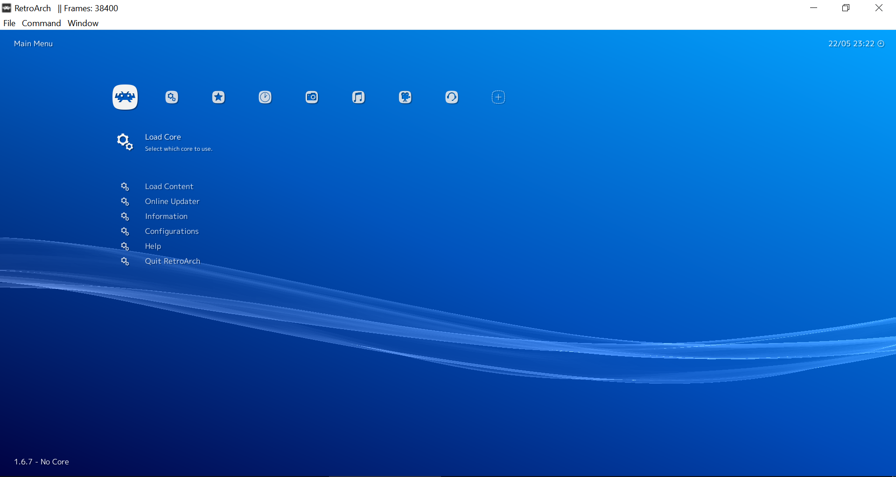Screen dimensions: 896x477
Task: Open the Command menu
Action: click(x=42, y=23)
